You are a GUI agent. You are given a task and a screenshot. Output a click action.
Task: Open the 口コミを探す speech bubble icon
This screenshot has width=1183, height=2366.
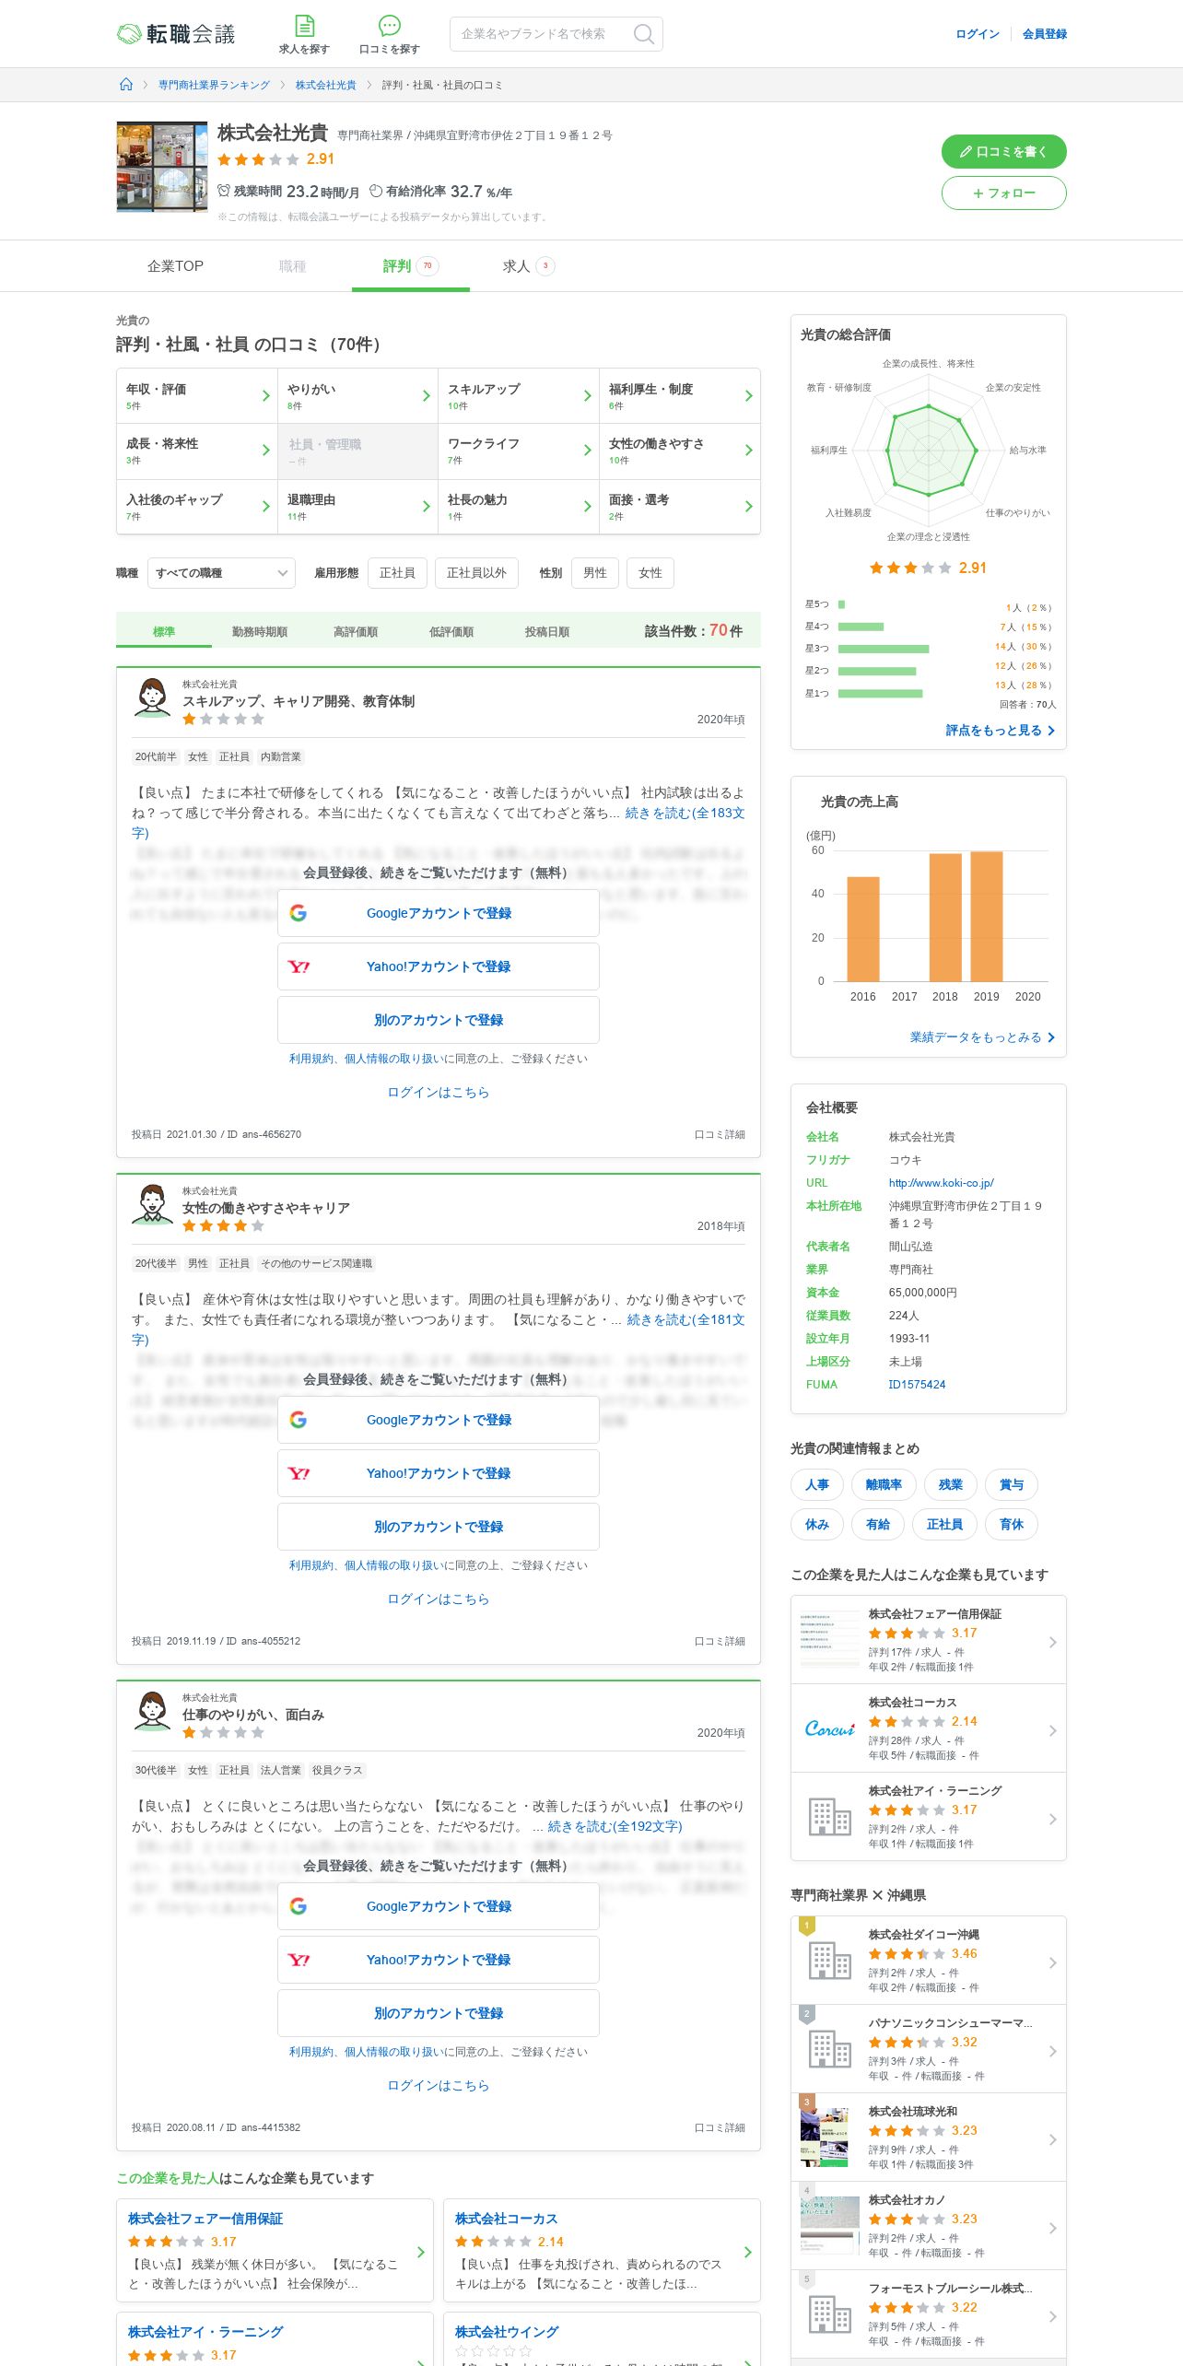pyautogui.click(x=390, y=26)
